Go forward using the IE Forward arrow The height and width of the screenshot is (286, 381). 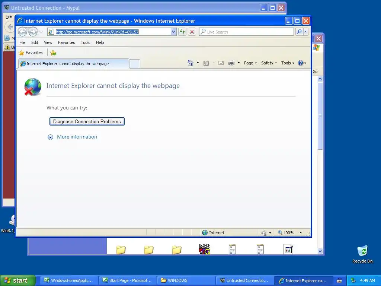(33, 32)
